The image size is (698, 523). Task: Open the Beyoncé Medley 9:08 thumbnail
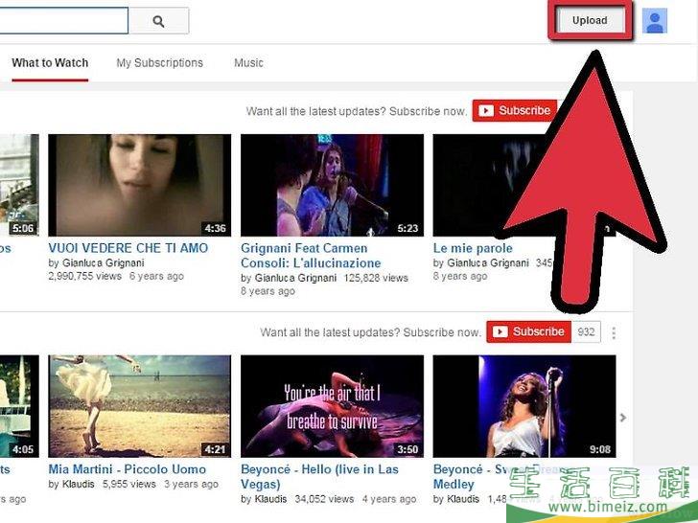click(524, 406)
